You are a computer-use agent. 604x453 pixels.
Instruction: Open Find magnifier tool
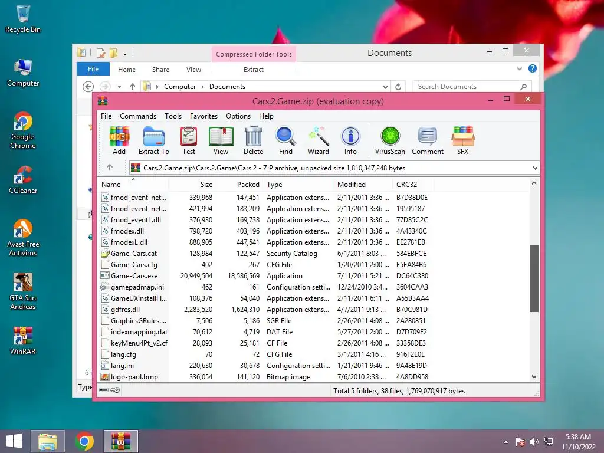click(285, 140)
